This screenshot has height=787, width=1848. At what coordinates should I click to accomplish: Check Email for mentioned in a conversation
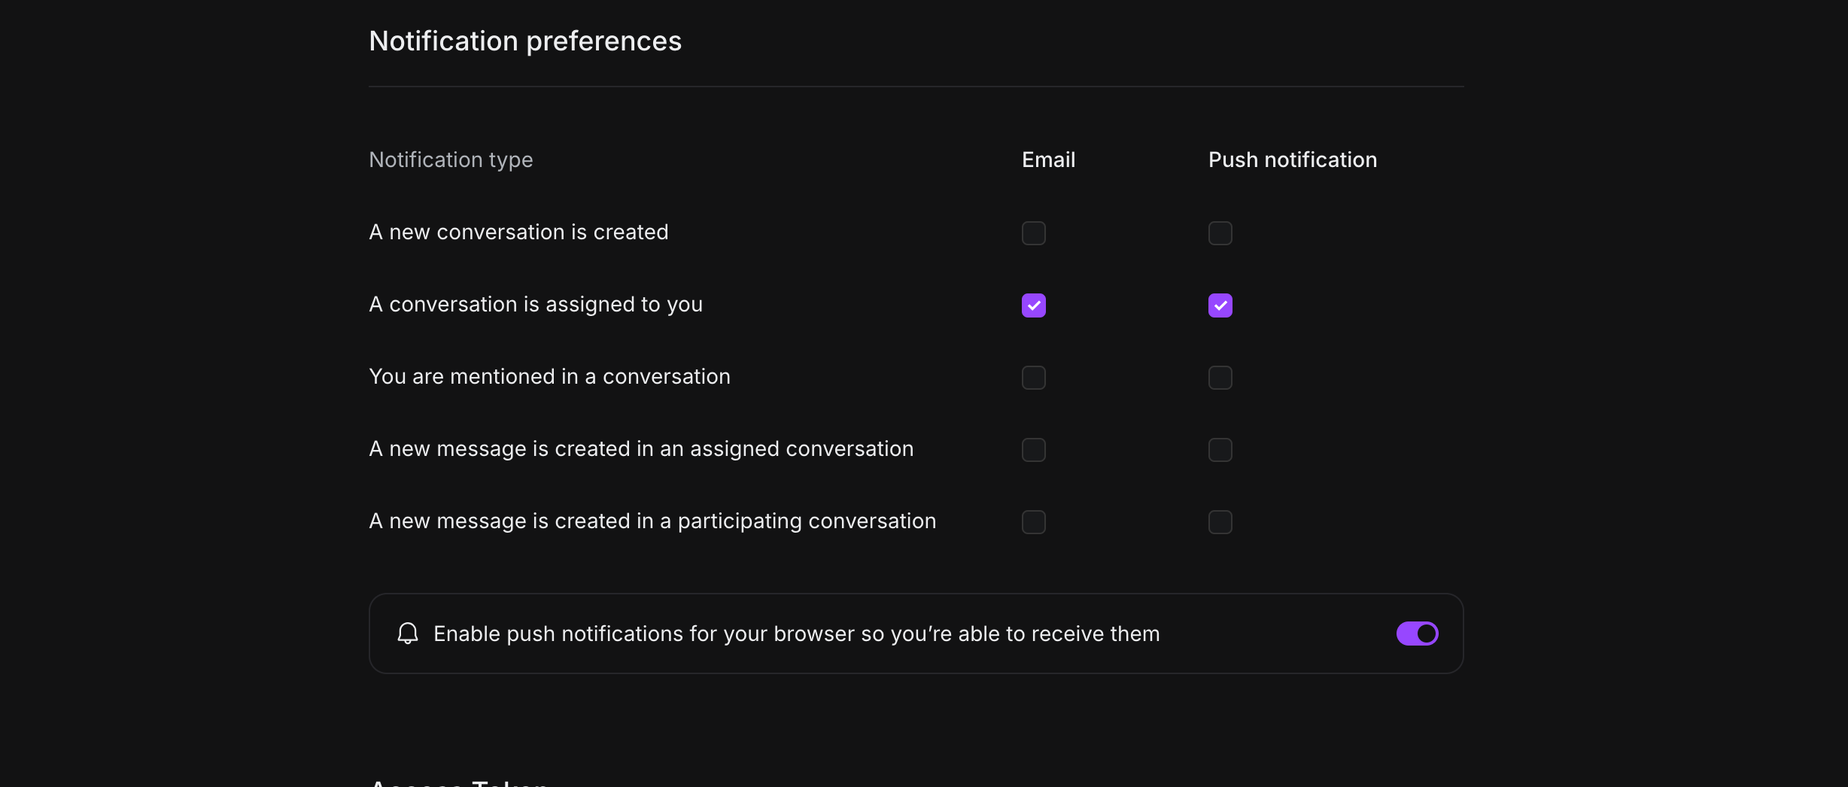click(1033, 378)
